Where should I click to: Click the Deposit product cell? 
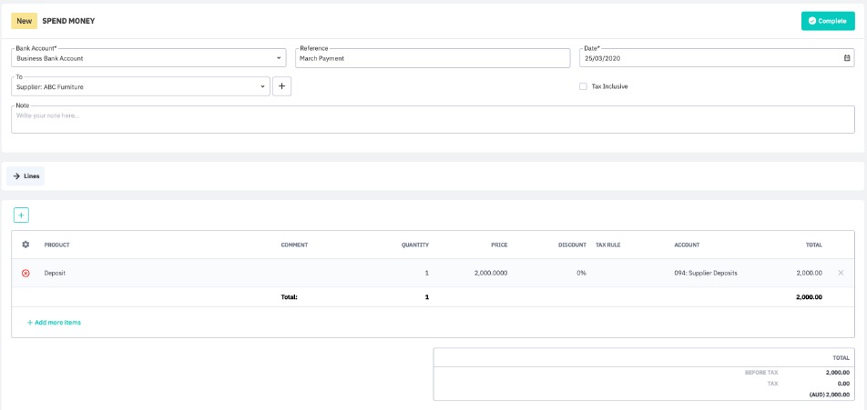click(x=55, y=273)
